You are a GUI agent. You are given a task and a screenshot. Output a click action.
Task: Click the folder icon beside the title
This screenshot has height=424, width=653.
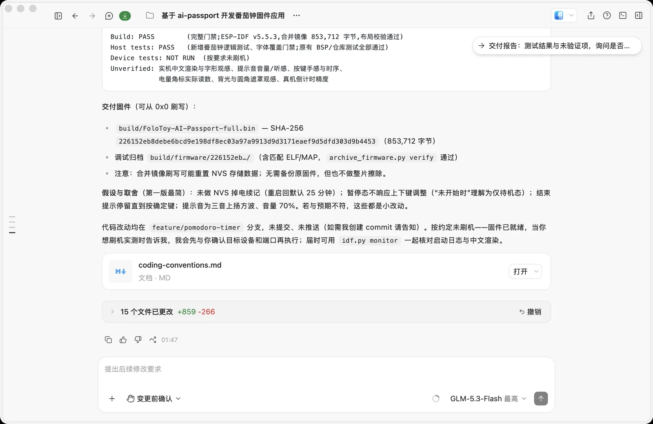coord(150,16)
